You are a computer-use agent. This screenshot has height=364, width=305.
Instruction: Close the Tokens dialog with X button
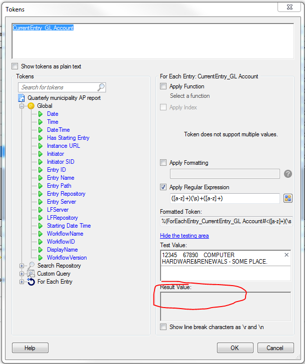(289, 7)
